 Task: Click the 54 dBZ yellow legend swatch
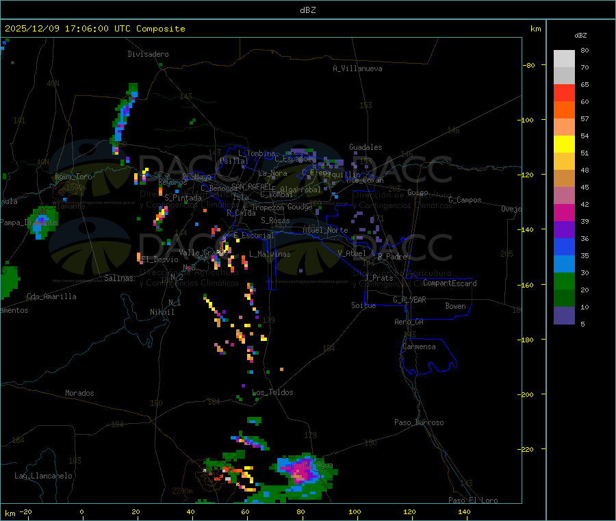564,144
